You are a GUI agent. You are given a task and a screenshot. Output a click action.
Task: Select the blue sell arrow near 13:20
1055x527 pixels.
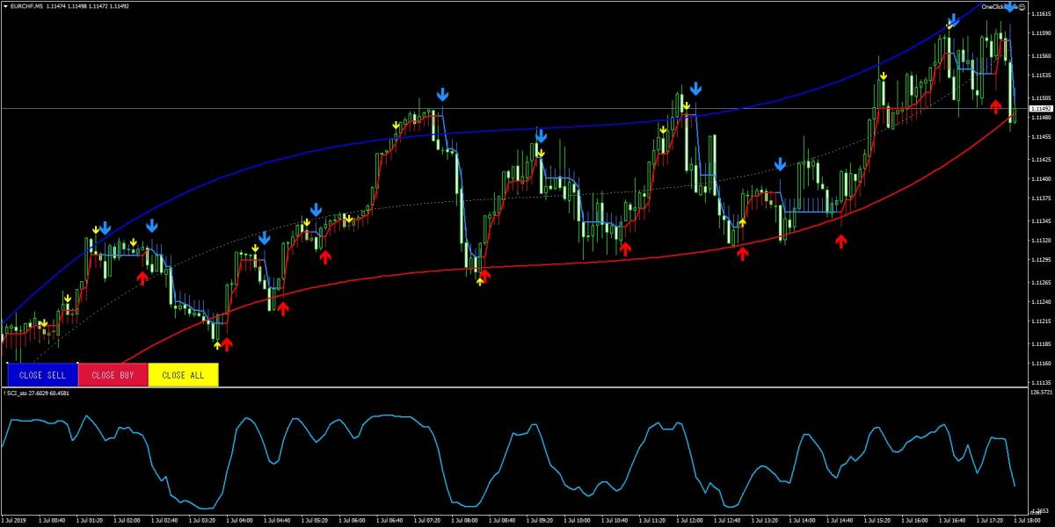pyautogui.click(x=780, y=164)
